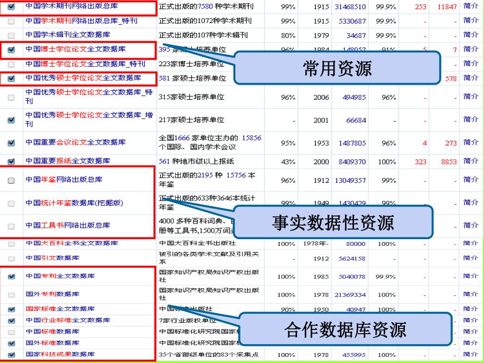The image size is (484, 363).
Task: Open 简介 for 中国重要报纸全文数据库 row
Action: pyautogui.click(x=471, y=161)
